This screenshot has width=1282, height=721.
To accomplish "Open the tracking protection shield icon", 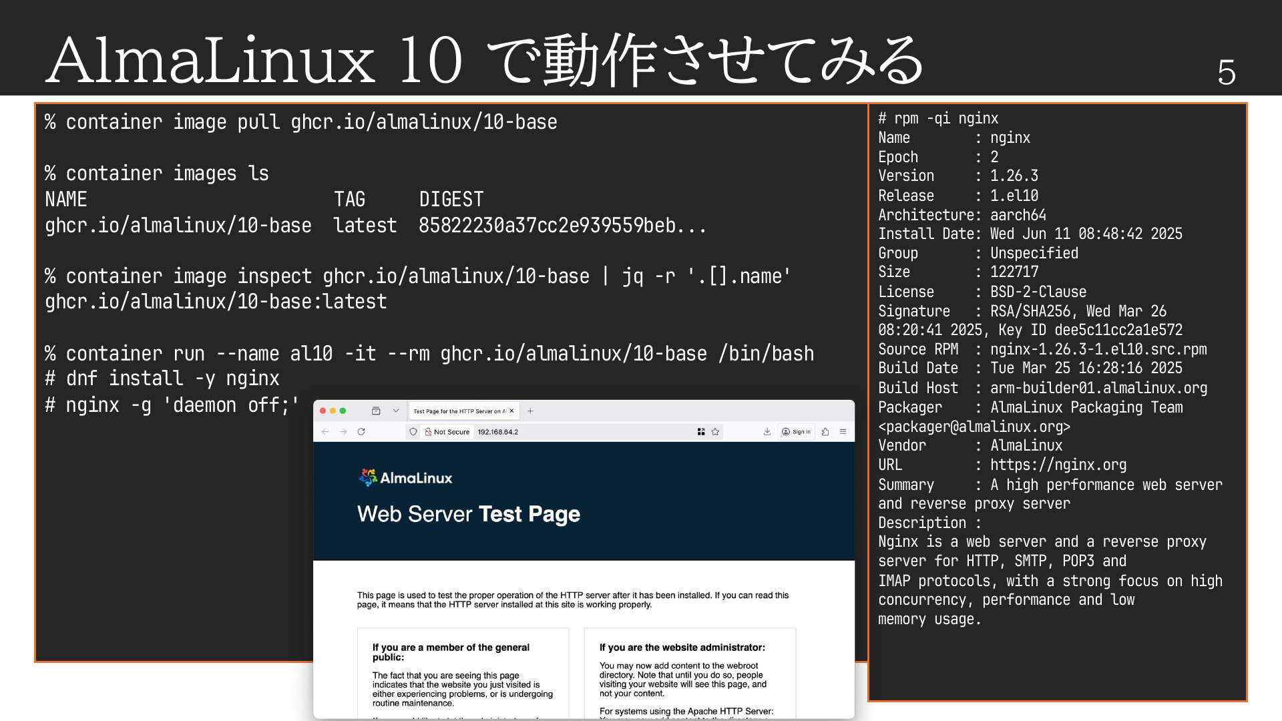I will tap(413, 432).
